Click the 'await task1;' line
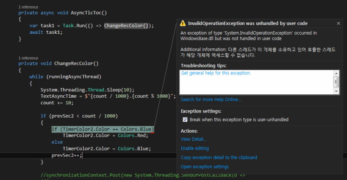 pyautogui.click(x=46, y=32)
